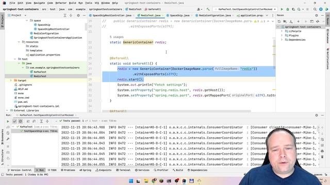
Task: Open Version Control tool window
Action: pyautogui.click(x=20, y=170)
